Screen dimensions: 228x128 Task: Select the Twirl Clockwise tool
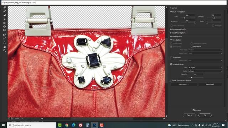(x=5, y=19)
